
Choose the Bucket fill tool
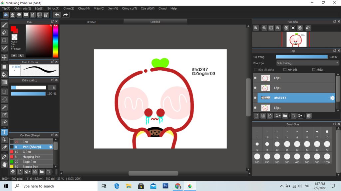point(4,75)
